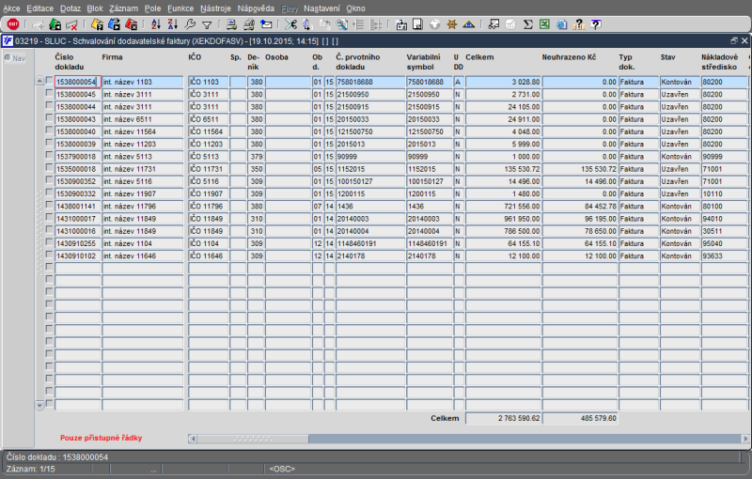Tick the checkbox for document 1438001141
752x479 pixels.
(50, 205)
